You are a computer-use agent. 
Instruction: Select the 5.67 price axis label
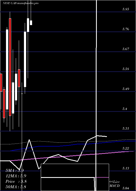[126, 49]
